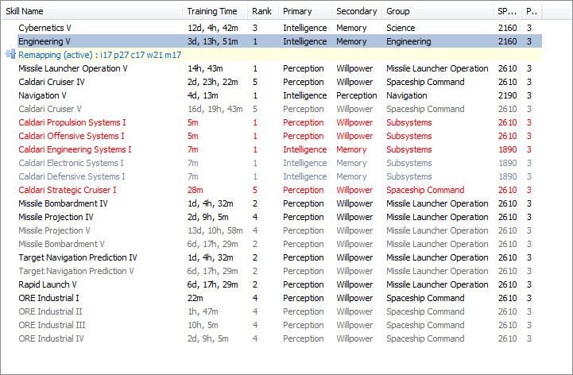Click Subsystems group in Caldari Propulsion Systems row

point(409,122)
